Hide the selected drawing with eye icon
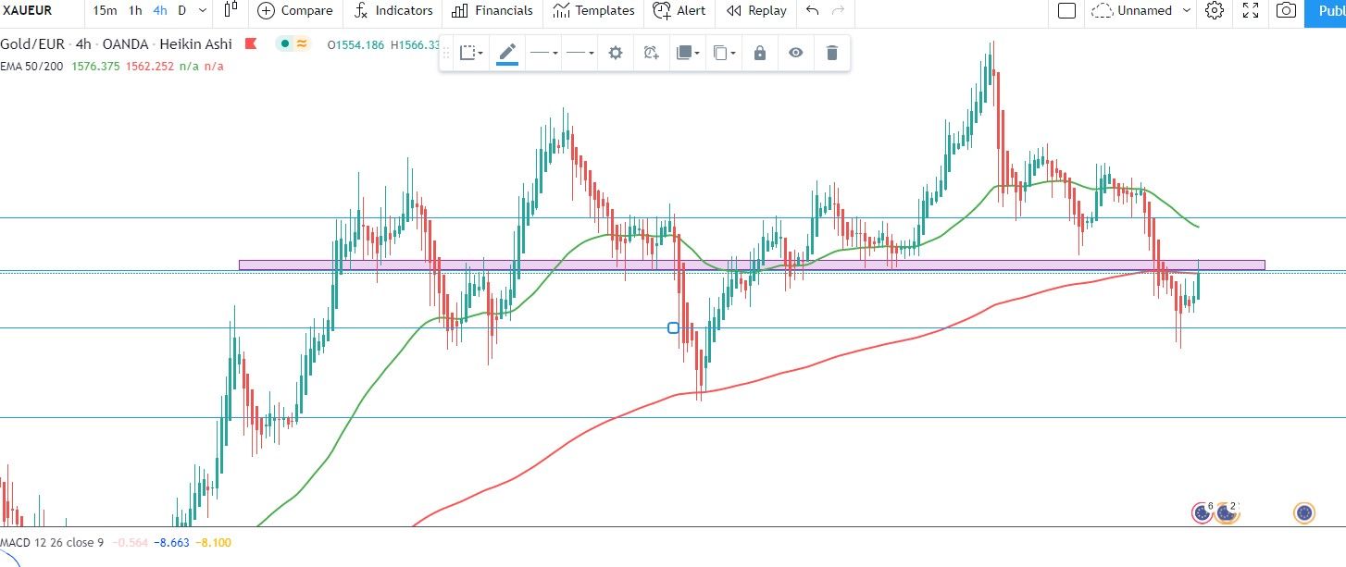The image size is (1346, 567). (x=795, y=54)
